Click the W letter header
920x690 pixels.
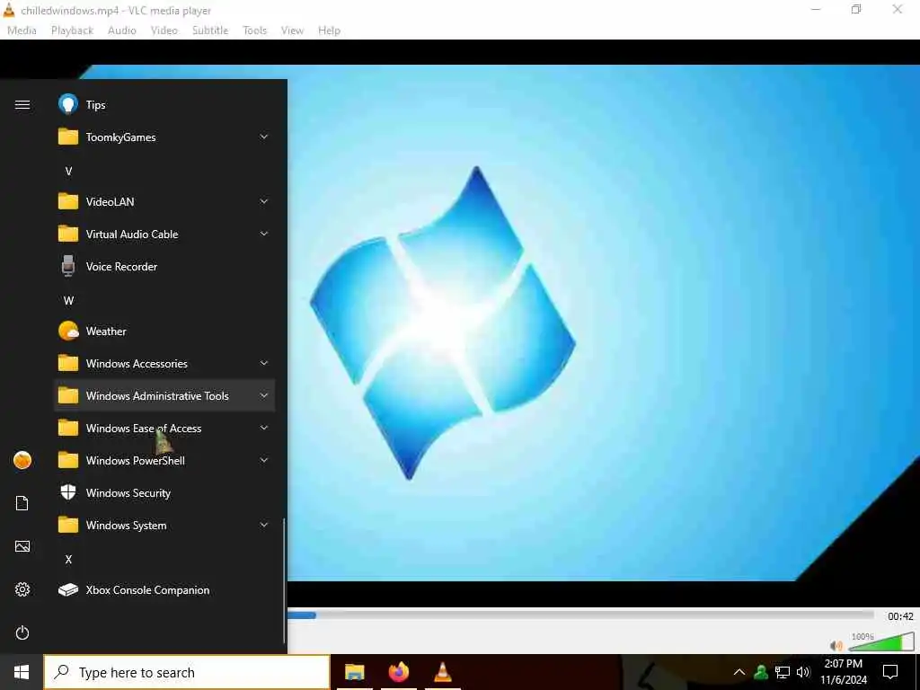pyautogui.click(x=68, y=300)
